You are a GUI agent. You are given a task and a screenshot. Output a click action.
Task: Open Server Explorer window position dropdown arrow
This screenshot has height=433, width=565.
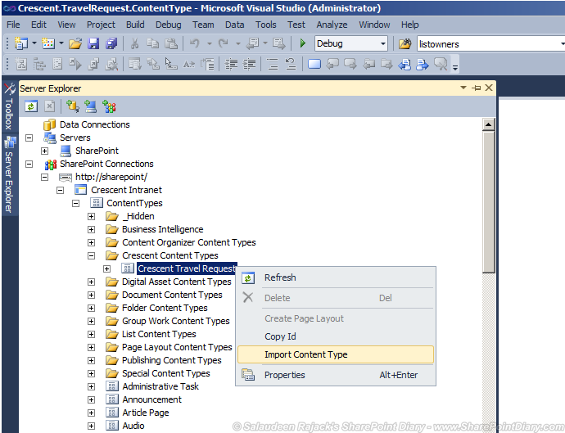tap(463, 88)
